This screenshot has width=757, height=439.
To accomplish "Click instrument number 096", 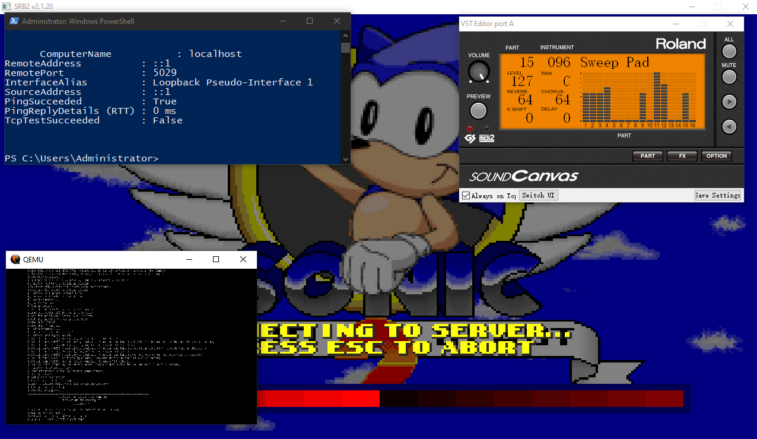I will point(559,62).
